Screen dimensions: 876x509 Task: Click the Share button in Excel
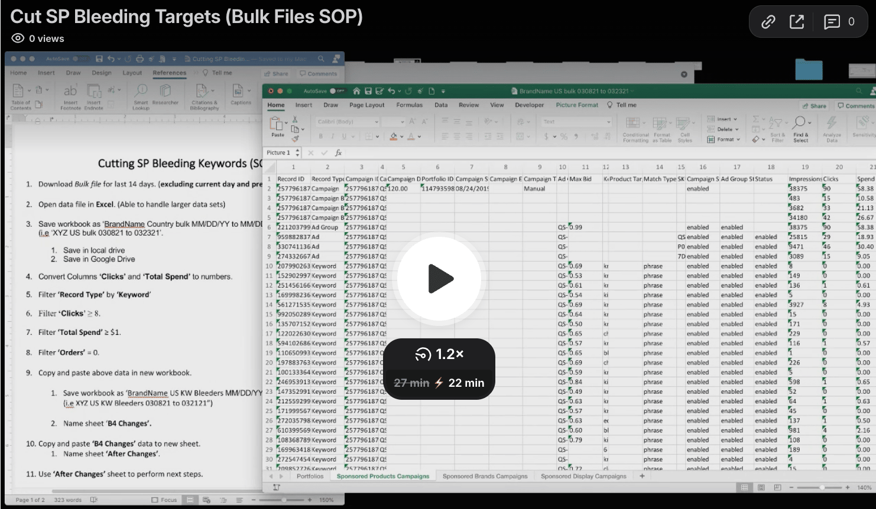click(x=814, y=106)
